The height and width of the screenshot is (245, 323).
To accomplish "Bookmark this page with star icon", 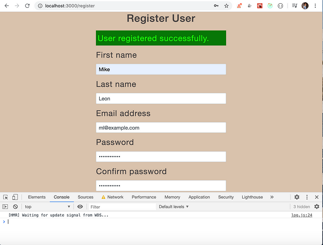I will point(227,6).
